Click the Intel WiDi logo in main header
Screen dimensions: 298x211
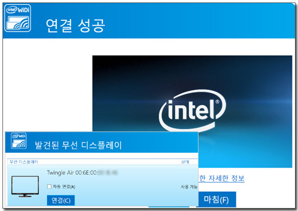[x=18, y=18]
